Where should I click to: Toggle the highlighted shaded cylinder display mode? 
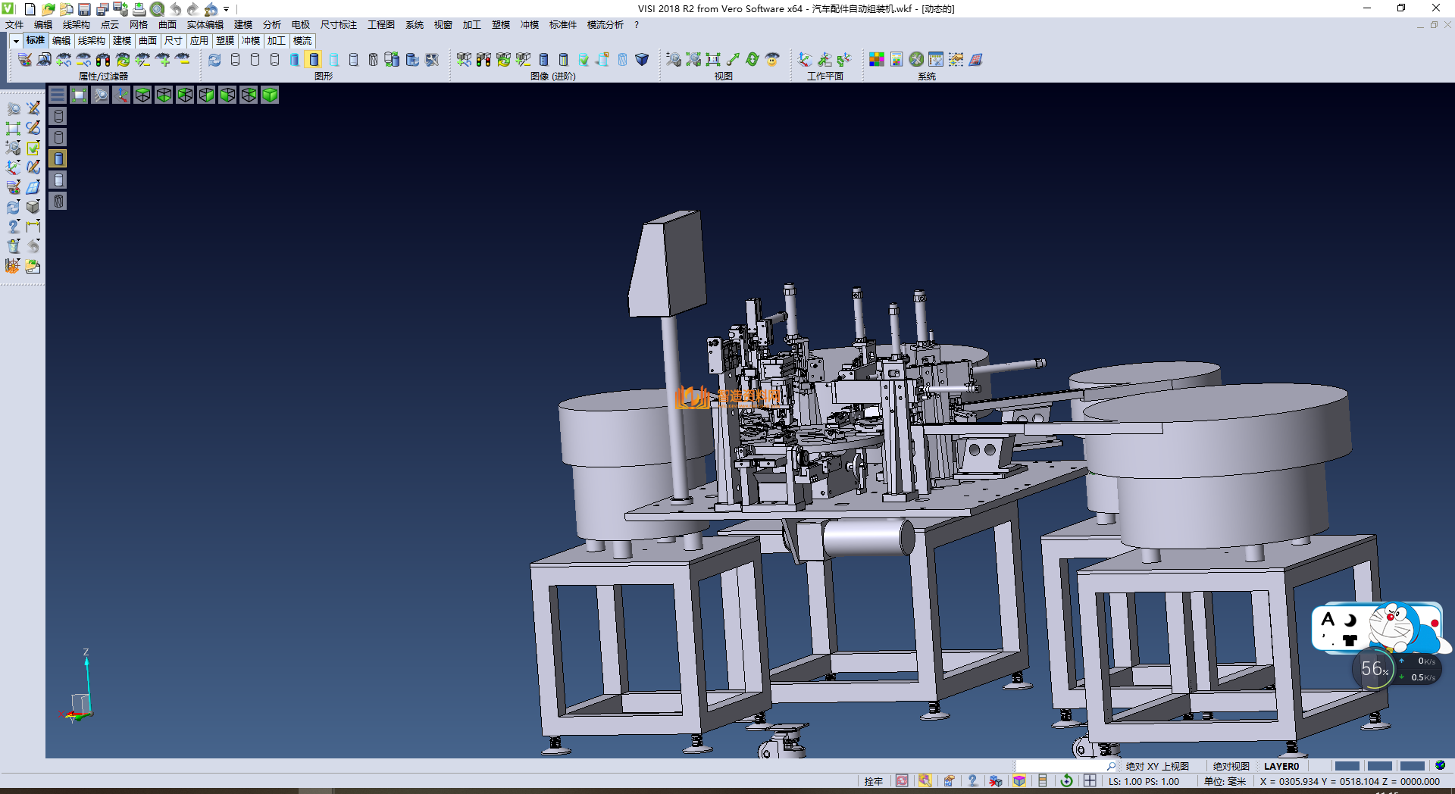click(314, 59)
